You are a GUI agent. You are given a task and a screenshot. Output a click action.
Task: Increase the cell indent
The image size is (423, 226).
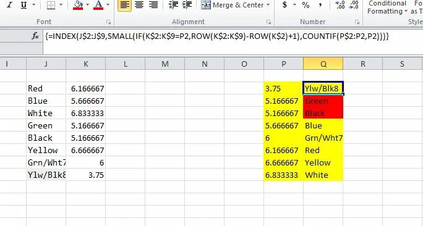pos(187,5)
